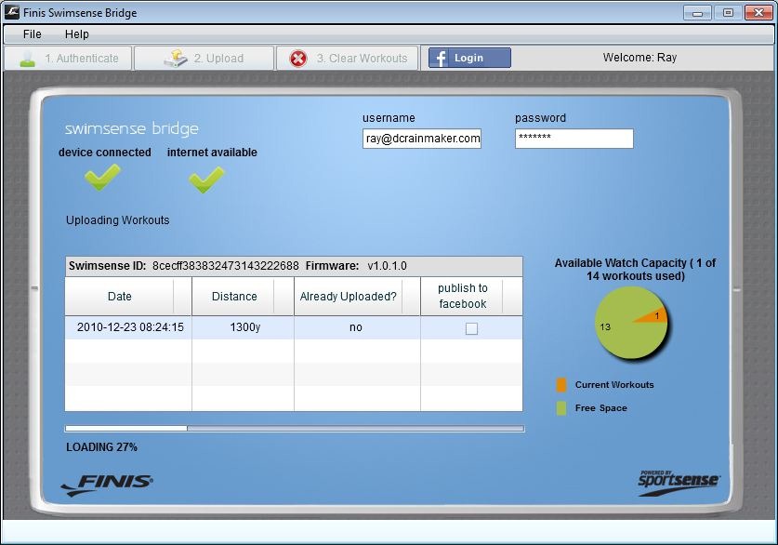
Task: Click the orange Current Workouts legend swatch
Action: click(561, 385)
